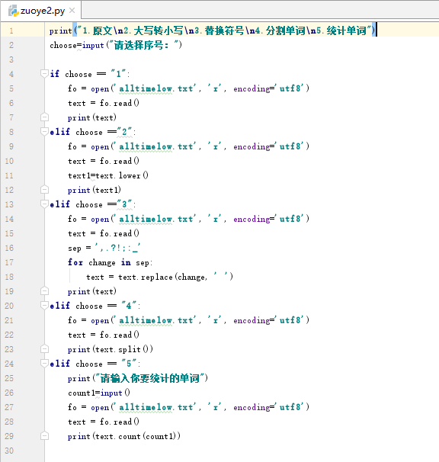Viewport: 439px width, 462px height.
Task: Click the "4" string on line 20
Action: tap(129, 305)
